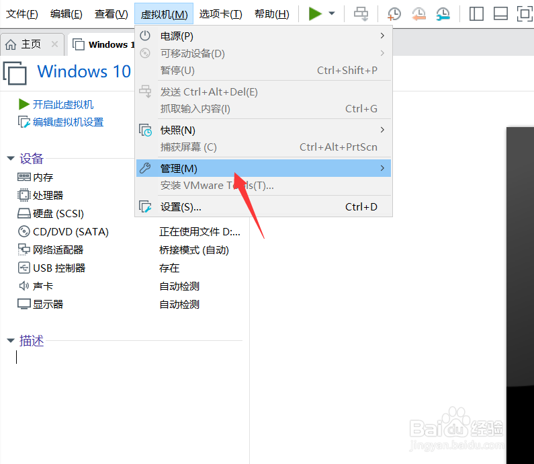This screenshot has width=534, height=464.
Task: Open the 选项卡(T) menu
Action: [221, 14]
